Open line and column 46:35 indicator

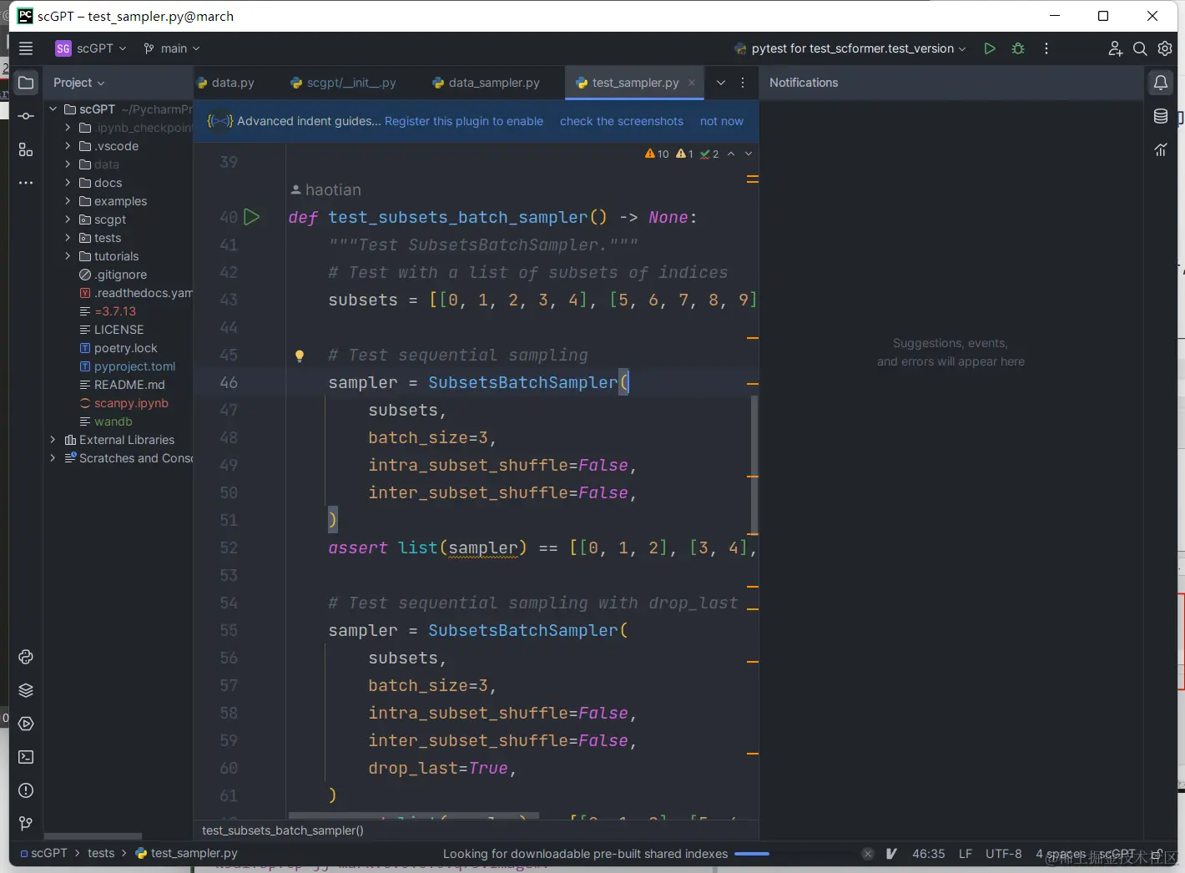click(x=929, y=854)
